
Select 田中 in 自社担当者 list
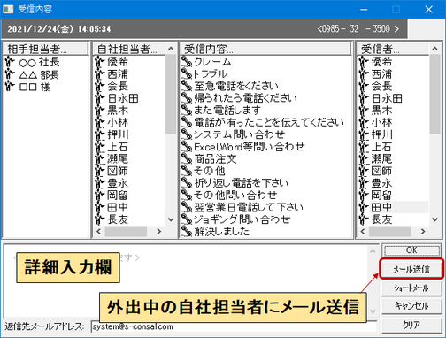click(118, 207)
